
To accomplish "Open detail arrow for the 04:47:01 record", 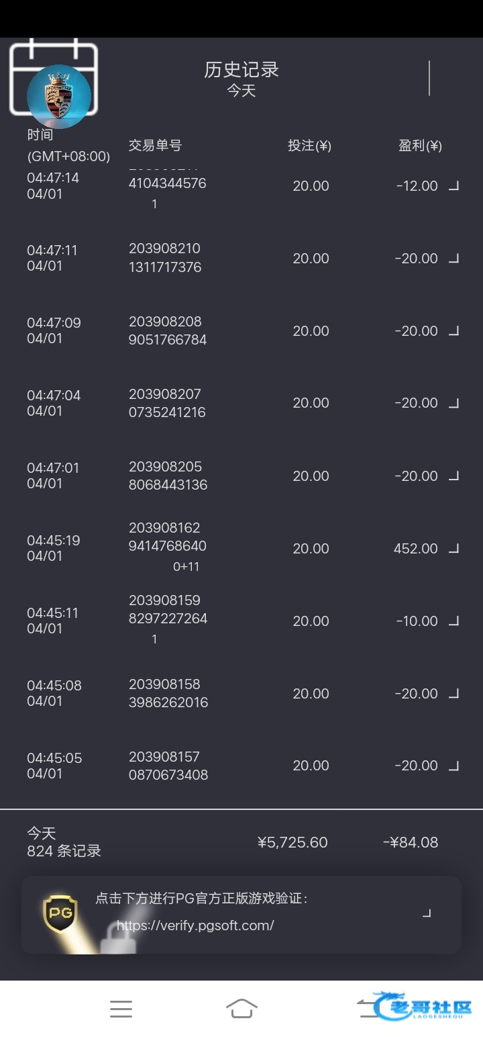I will [453, 476].
